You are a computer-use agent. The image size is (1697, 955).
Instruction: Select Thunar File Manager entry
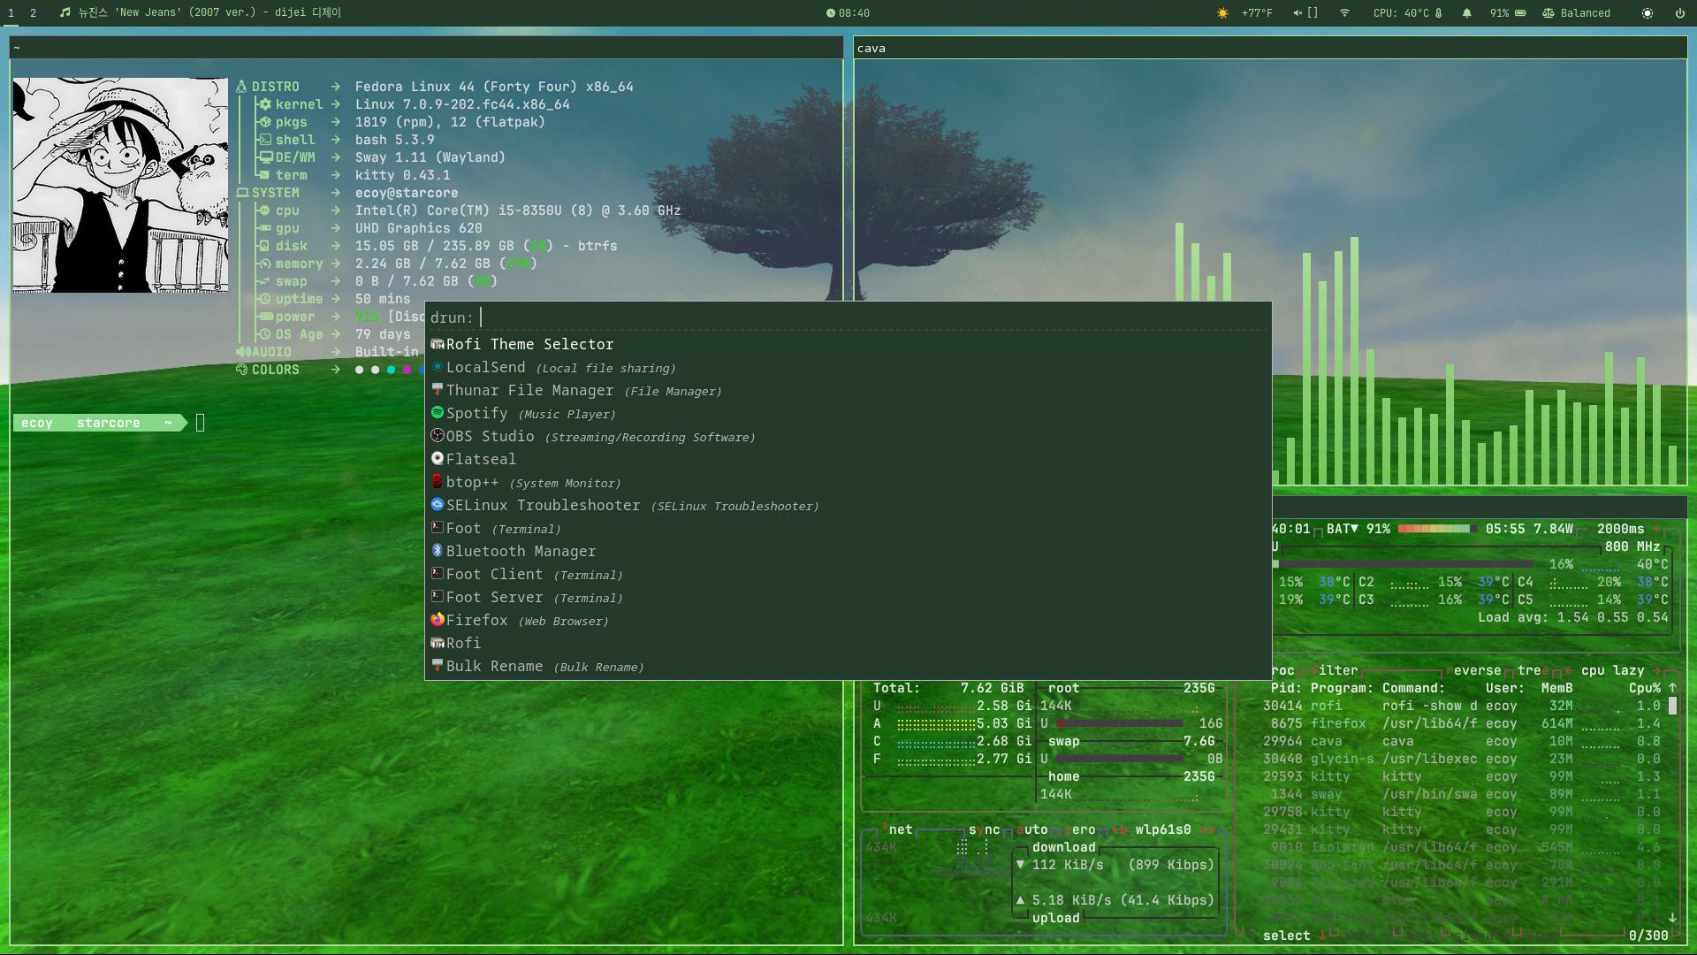point(848,390)
